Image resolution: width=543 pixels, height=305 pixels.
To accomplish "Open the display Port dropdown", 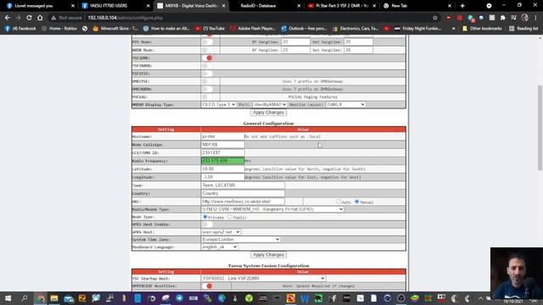I will (x=270, y=104).
